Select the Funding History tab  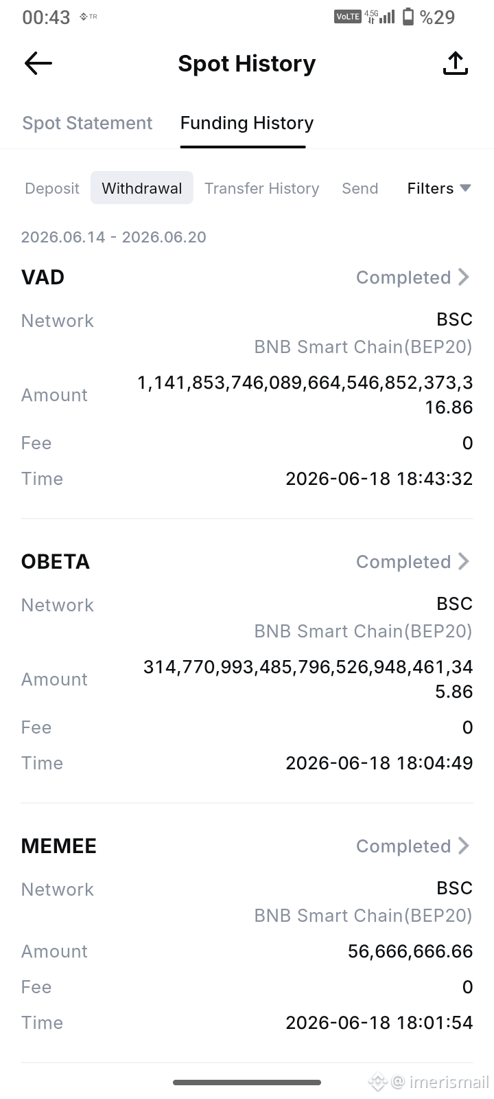click(247, 123)
